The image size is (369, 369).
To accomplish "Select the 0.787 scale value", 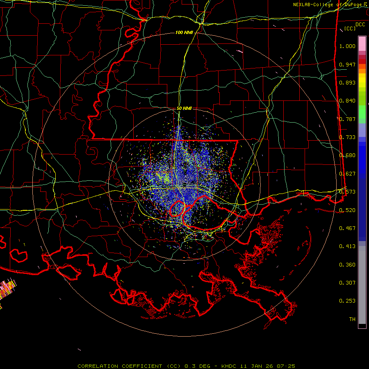I will point(347,119).
